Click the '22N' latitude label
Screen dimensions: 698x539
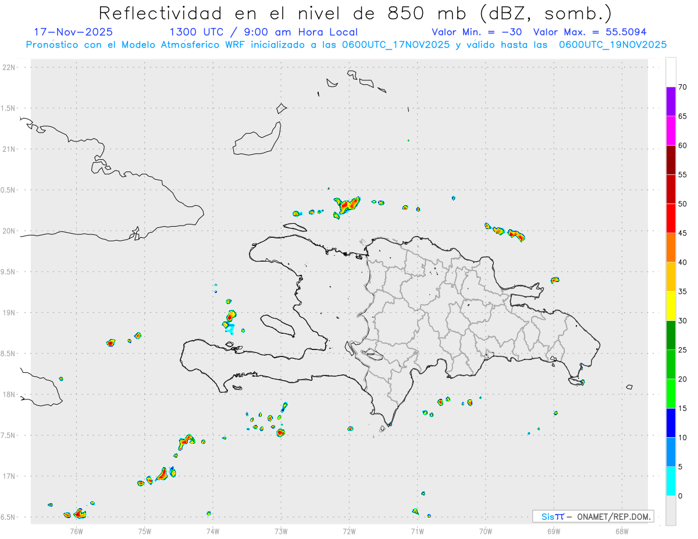coord(9,67)
